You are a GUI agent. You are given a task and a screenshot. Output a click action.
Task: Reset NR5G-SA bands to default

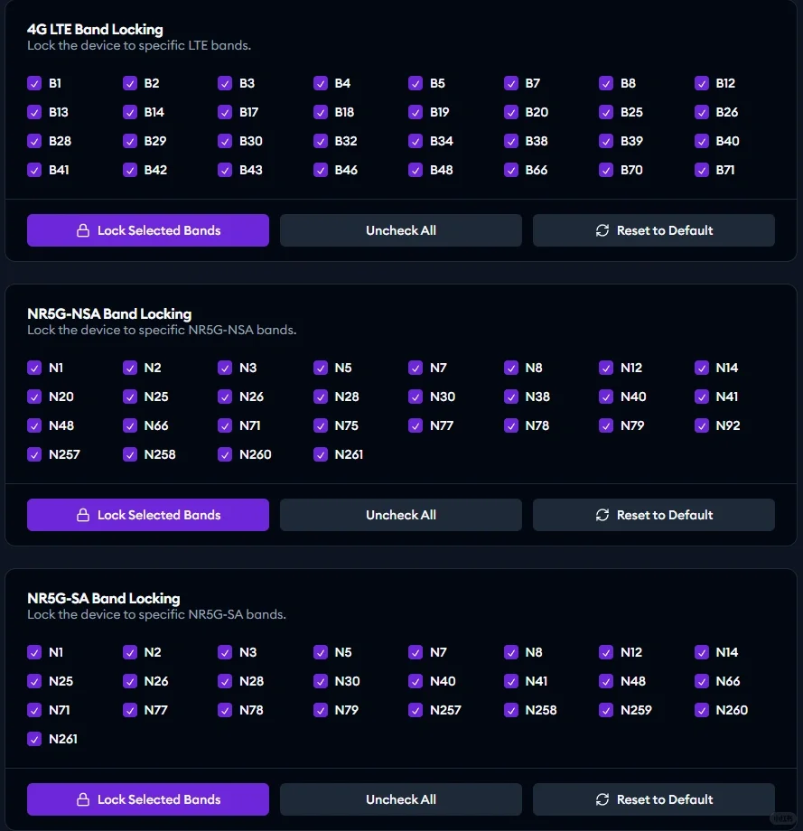(654, 799)
